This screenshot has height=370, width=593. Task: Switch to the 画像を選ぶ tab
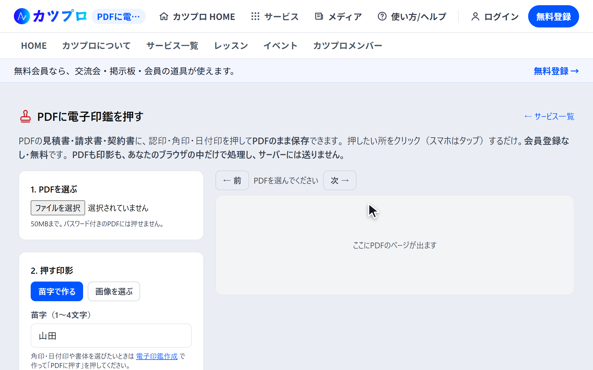point(114,291)
